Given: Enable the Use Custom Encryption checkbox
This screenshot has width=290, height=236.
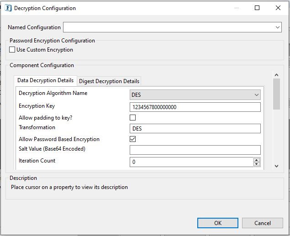Looking at the screenshot, I should pos(12,50).
